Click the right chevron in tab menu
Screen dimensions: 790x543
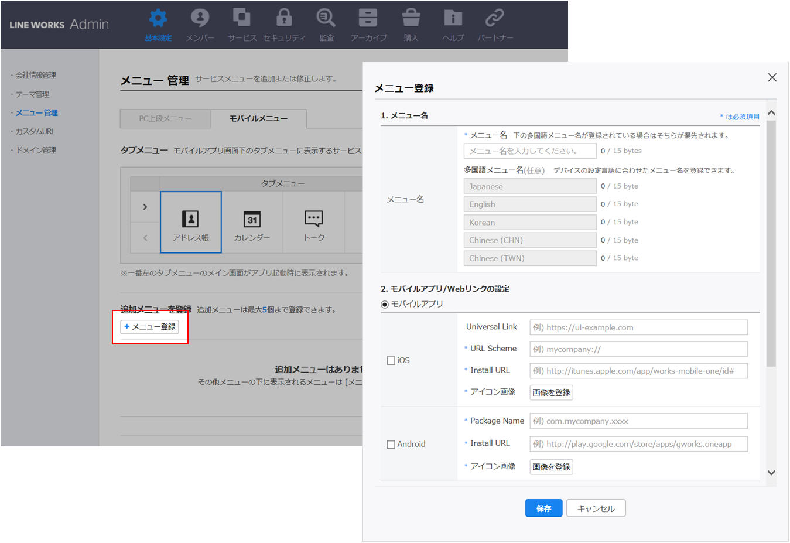[145, 207]
